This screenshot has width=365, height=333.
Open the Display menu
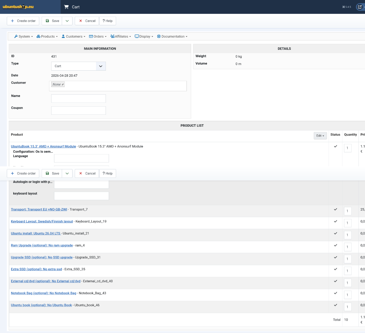[x=144, y=36]
